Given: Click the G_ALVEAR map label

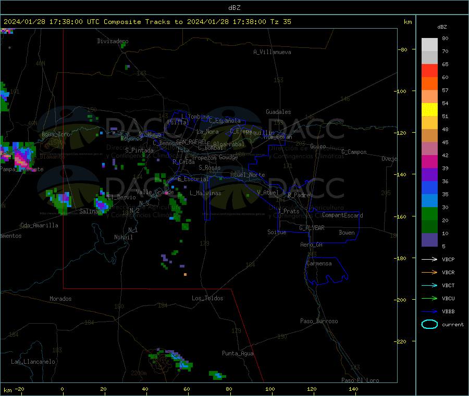Looking at the screenshot, I should (312, 228).
